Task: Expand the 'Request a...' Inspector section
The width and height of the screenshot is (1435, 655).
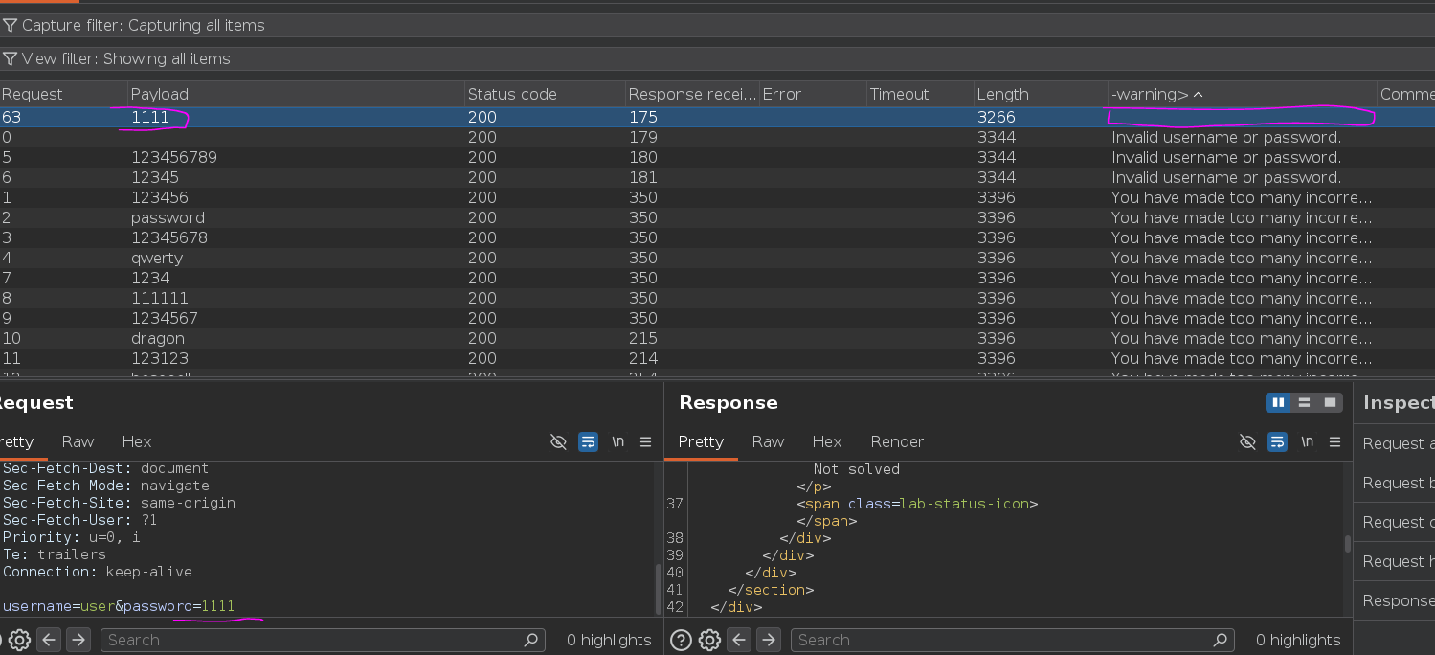Action: tap(1396, 443)
